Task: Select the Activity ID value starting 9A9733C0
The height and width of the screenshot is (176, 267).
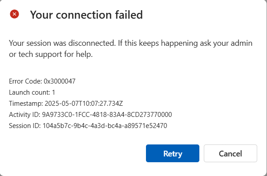Action: click(107, 114)
